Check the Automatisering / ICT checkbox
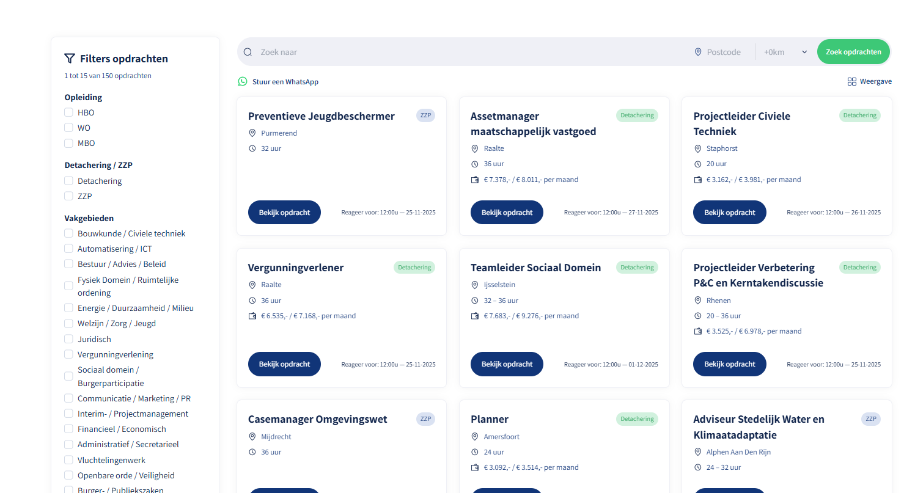 pyautogui.click(x=69, y=249)
